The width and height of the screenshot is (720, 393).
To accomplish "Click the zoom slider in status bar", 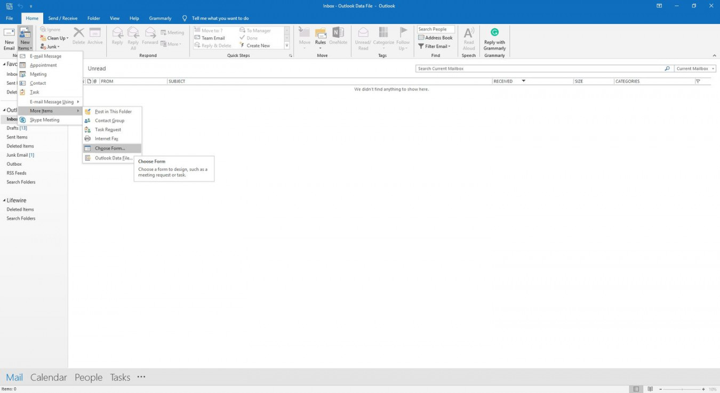I will [x=682, y=389].
